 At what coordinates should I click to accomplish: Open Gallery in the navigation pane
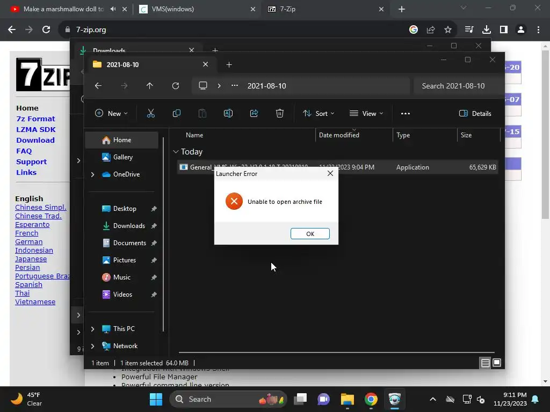coord(122,157)
